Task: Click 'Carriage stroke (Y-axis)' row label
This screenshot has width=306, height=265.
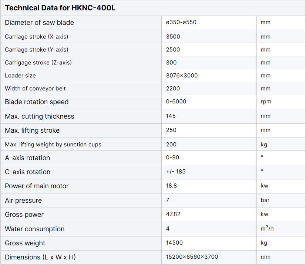Action: click(x=36, y=50)
